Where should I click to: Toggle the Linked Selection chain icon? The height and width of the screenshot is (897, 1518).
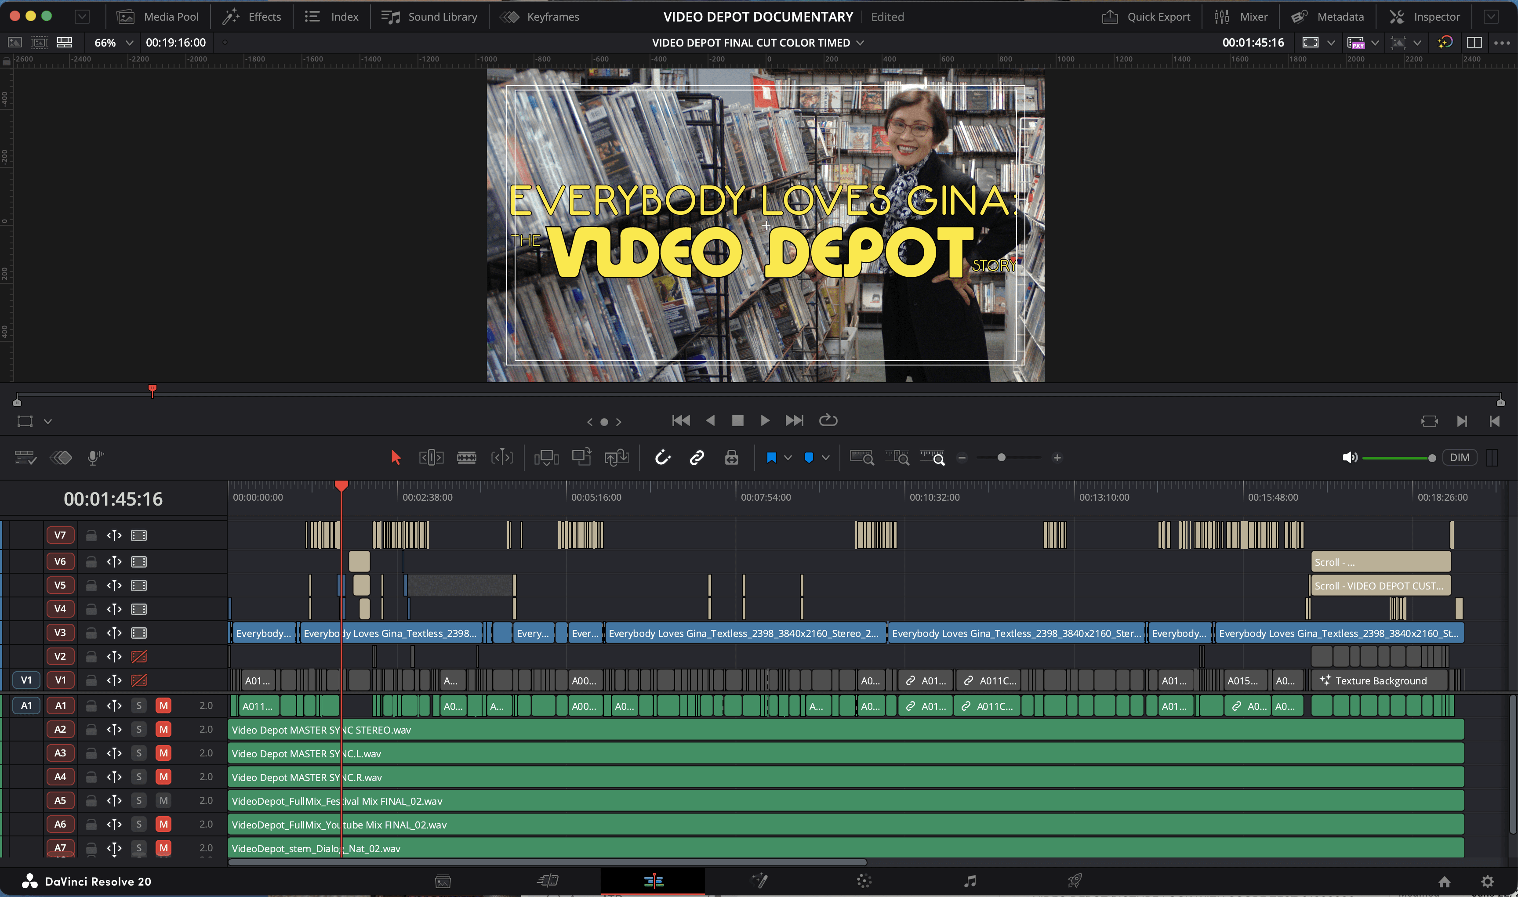(697, 458)
